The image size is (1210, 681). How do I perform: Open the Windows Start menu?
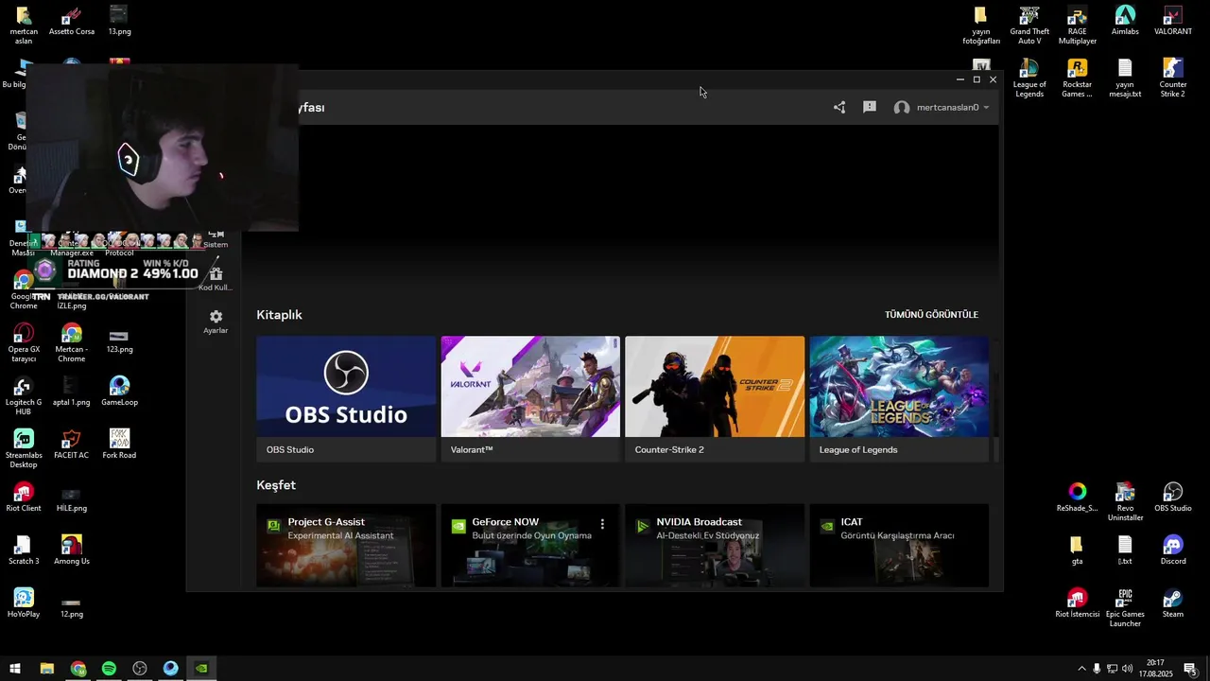pos(15,669)
